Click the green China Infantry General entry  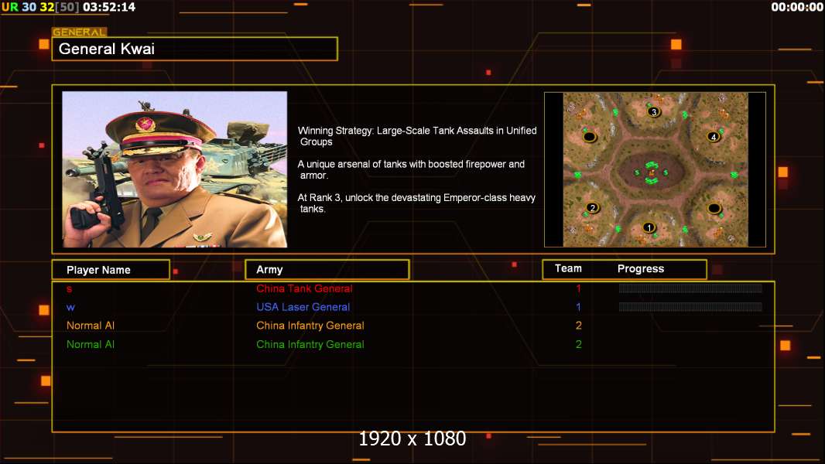(x=310, y=345)
